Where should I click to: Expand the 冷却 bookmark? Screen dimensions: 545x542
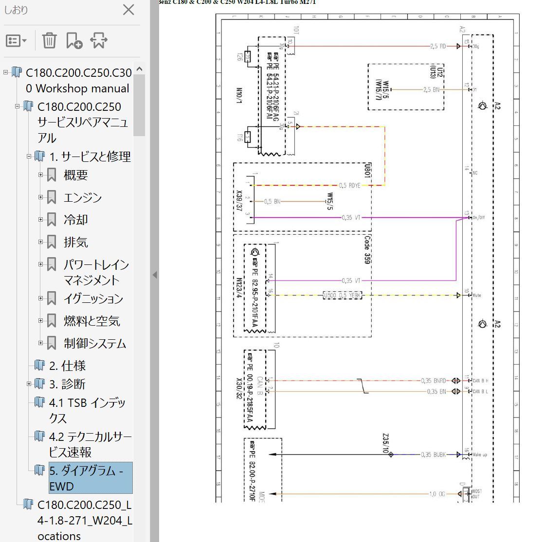pyautogui.click(x=41, y=219)
